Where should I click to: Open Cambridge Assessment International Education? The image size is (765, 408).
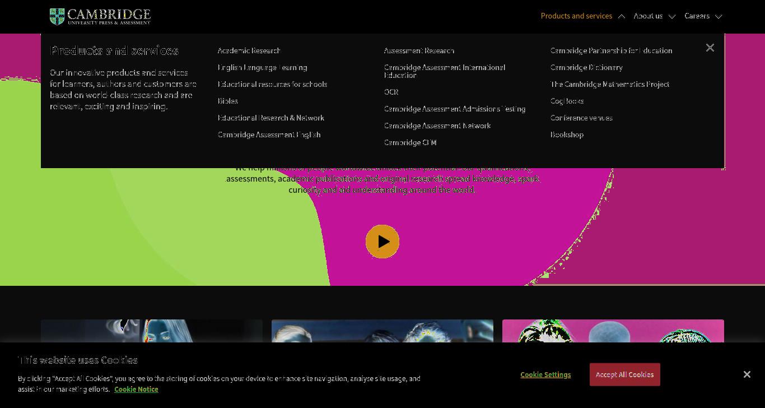pos(444,71)
